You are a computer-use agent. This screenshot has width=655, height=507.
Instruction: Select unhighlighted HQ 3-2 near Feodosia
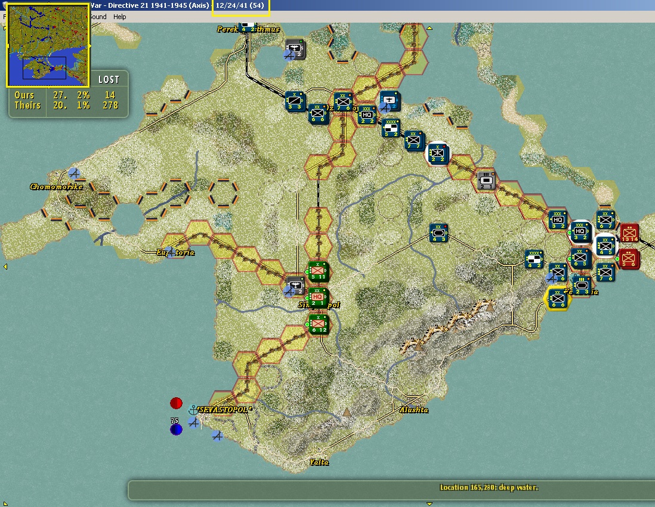pyautogui.click(x=558, y=220)
